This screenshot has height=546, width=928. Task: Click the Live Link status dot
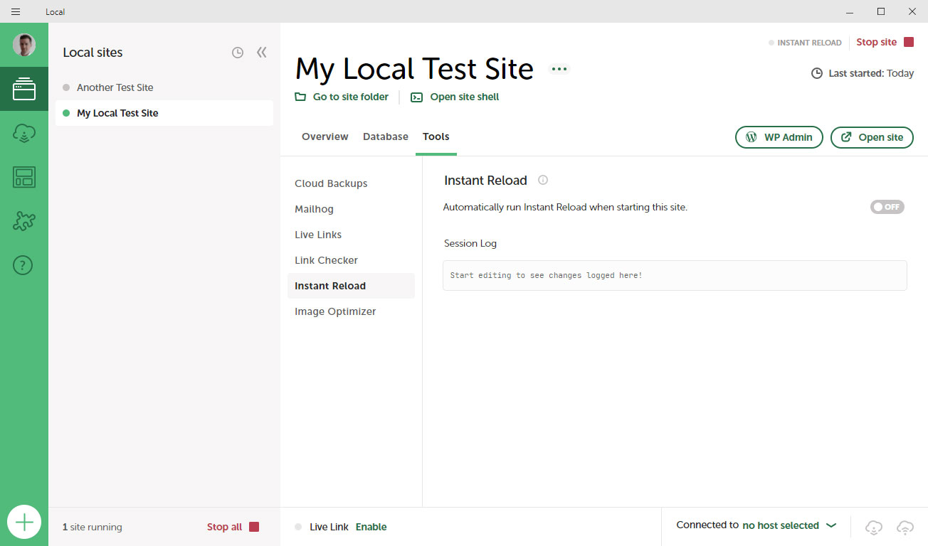(298, 527)
